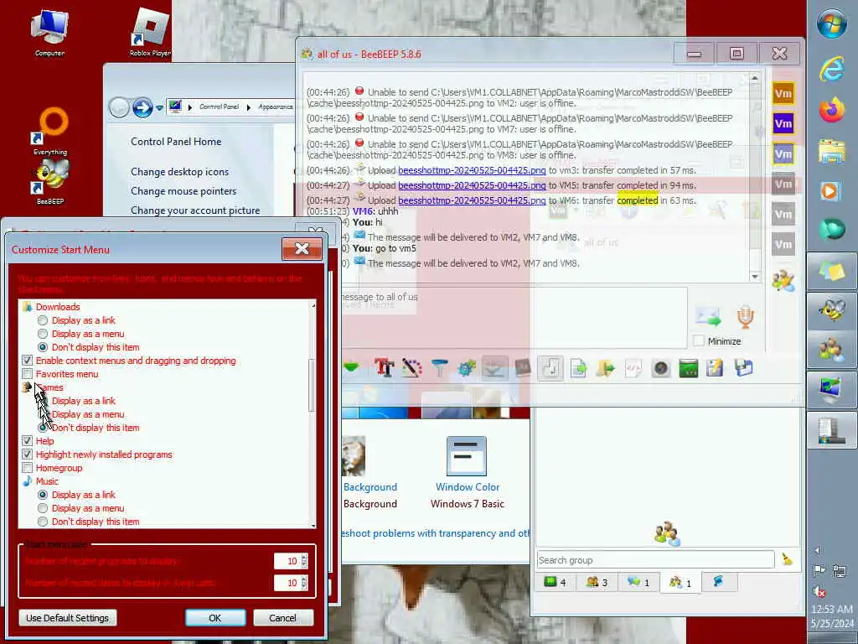This screenshot has width=858, height=644.
Task: Open the tab with green icon and 4
Action: click(x=556, y=582)
